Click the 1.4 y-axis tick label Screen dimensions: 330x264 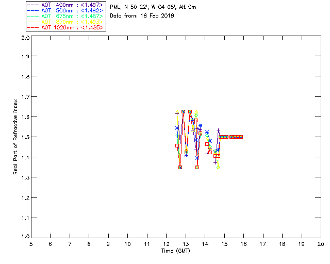(x=25, y=157)
